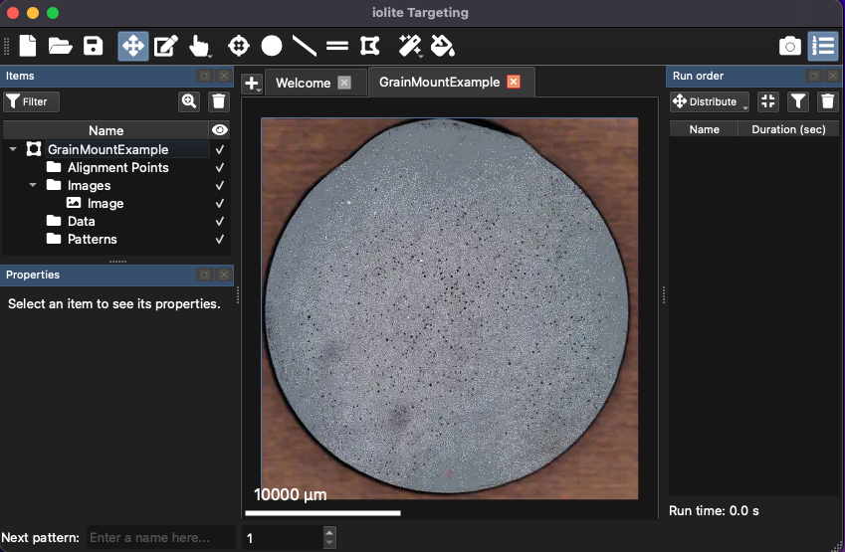Click the collapse arrows icon in Run order
Screen dimensions: 845x552
[768, 101]
